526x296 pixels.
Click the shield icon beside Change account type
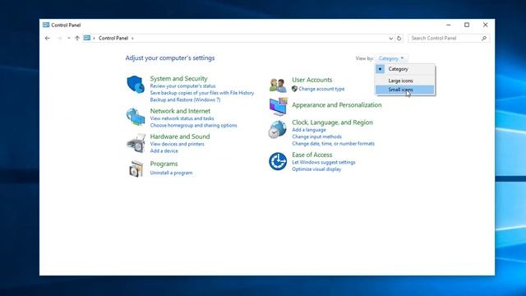click(294, 89)
